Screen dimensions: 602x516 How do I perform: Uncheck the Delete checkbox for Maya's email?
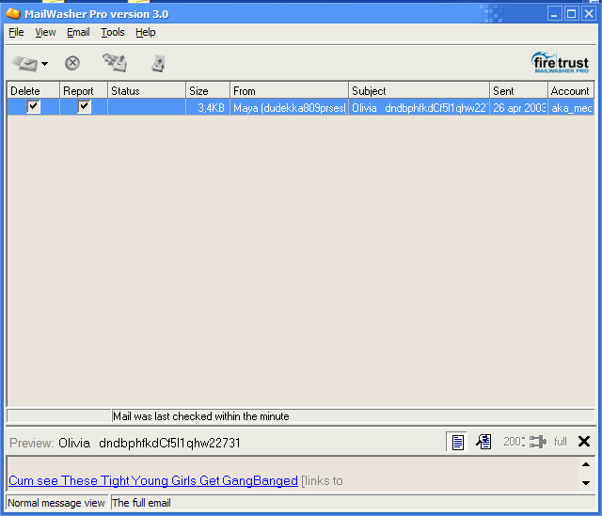33,106
